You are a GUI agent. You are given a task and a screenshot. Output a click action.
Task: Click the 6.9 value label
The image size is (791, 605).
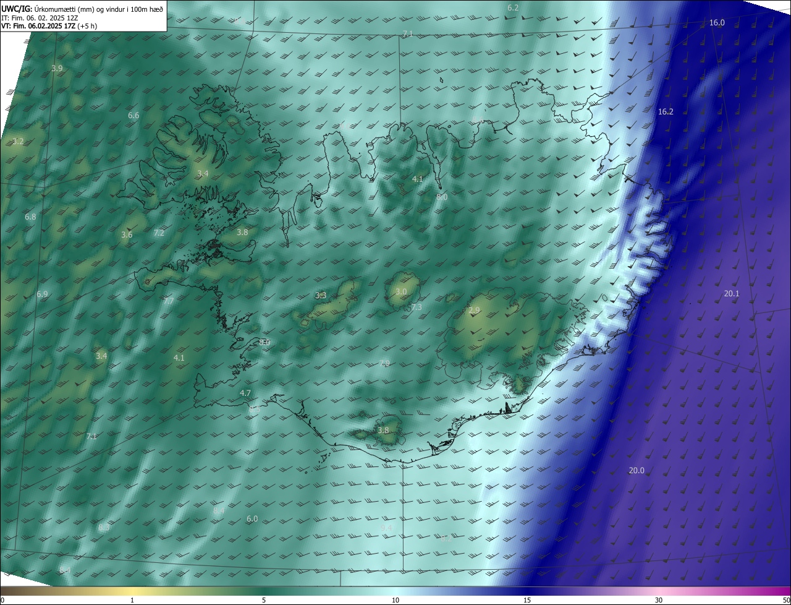point(42,294)
